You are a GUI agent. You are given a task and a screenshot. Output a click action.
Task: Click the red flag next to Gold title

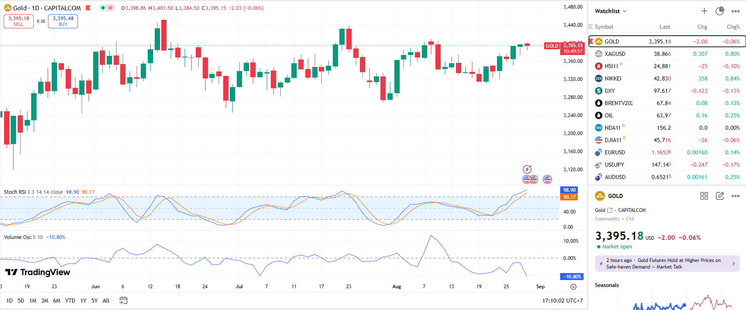[x=88, y=8]
